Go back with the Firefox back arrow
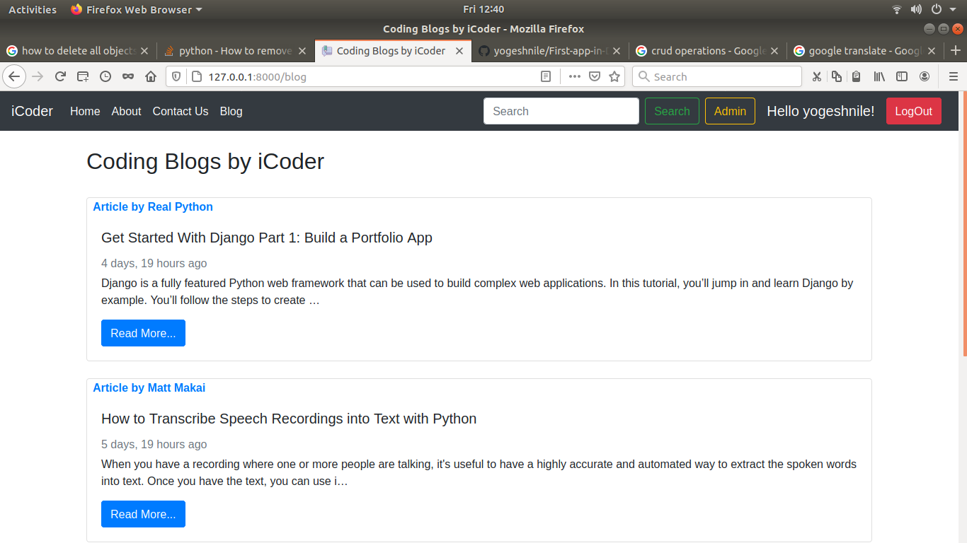The height and width of the screenshot is (543, 967). pos(14,76)
